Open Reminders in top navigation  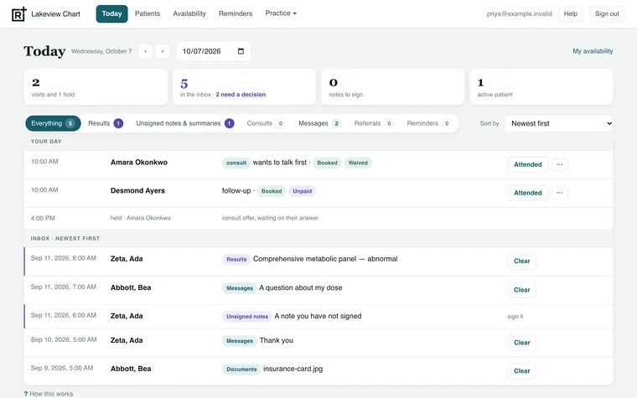click(236, 13)
